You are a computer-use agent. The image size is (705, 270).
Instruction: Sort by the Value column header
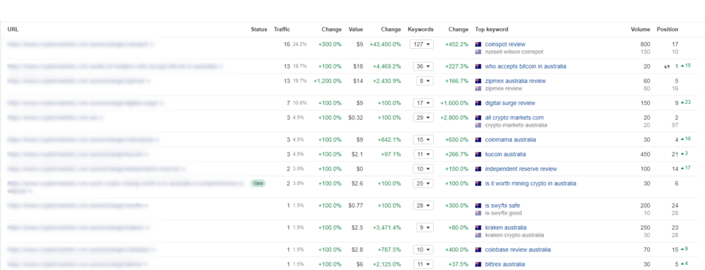pyautogui.click(x=356, y=30)
